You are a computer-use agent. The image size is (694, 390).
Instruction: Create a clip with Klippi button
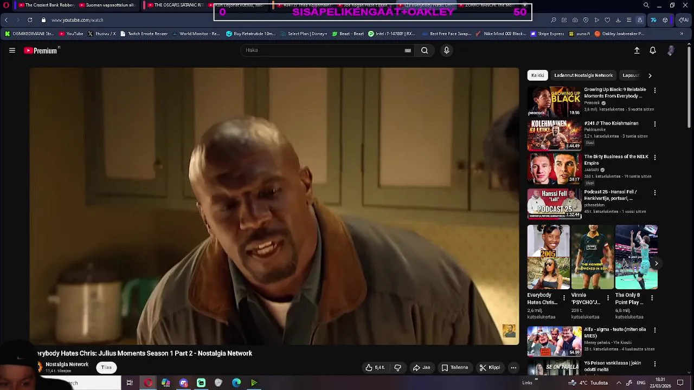click(490, 367)
